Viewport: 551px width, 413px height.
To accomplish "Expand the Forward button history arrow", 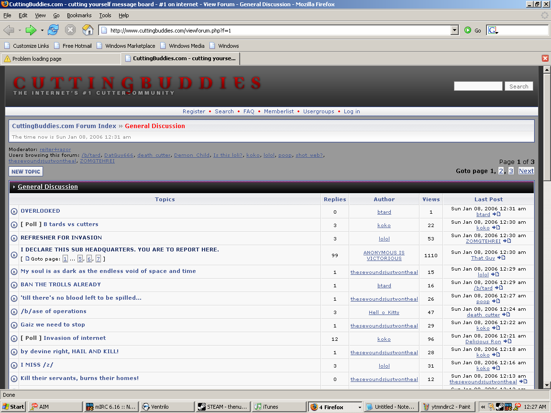I will pyautogui.click(x=42, y=30).
